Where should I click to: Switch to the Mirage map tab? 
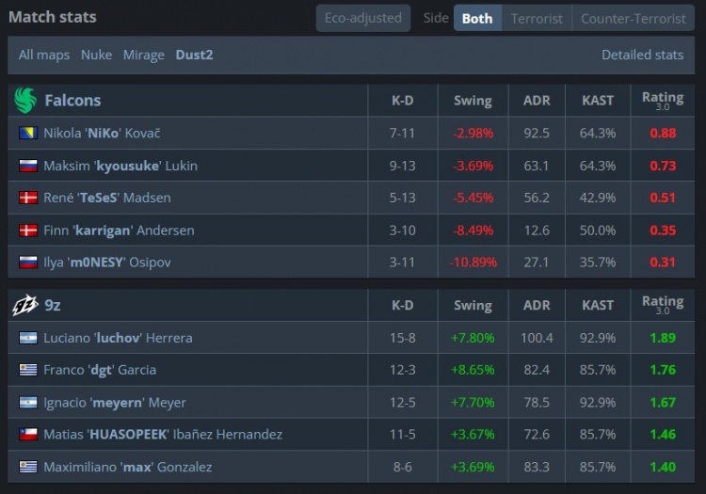144,55
